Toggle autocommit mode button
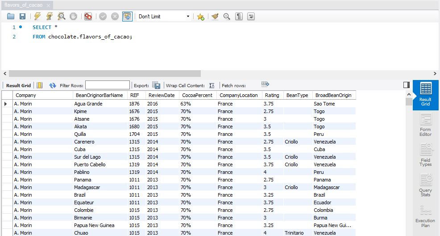Screen dimensions: 440x236 (x=127, y=17)
